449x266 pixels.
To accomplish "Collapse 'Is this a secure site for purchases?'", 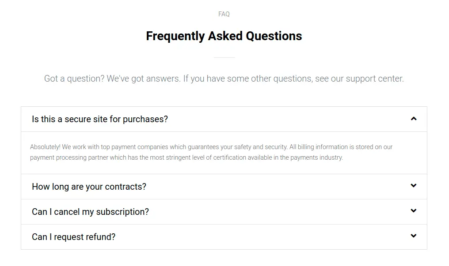I will click(100, 119).
